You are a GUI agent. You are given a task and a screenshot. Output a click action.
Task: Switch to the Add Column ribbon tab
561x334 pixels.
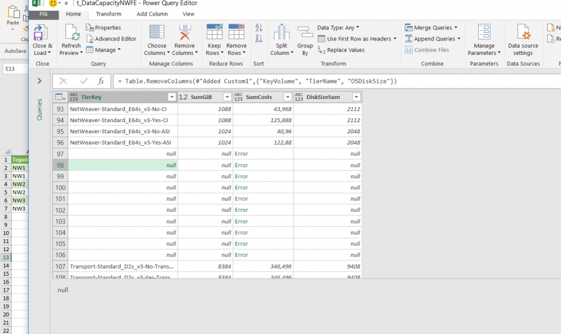[152, 14]
